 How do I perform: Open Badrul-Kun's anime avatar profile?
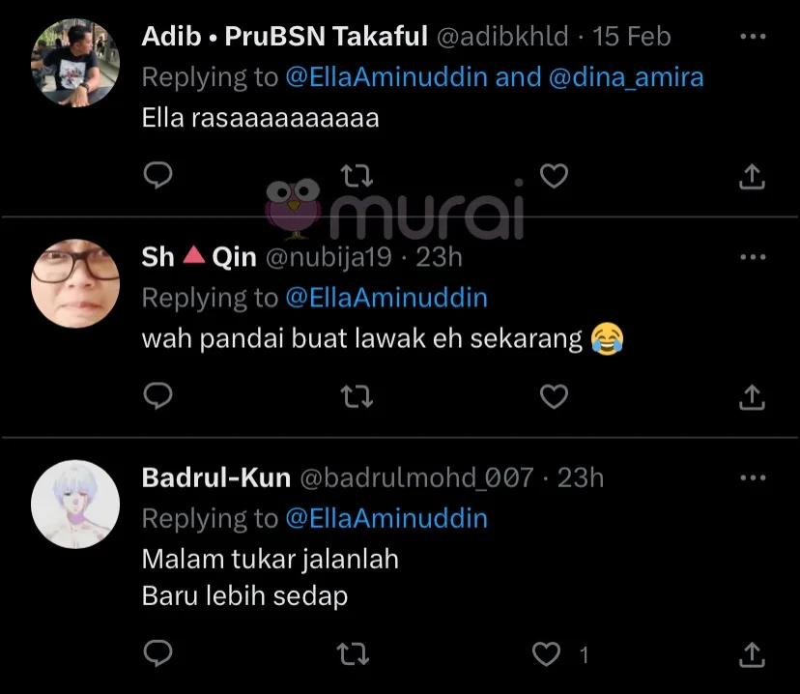click(x=75, y=505)
